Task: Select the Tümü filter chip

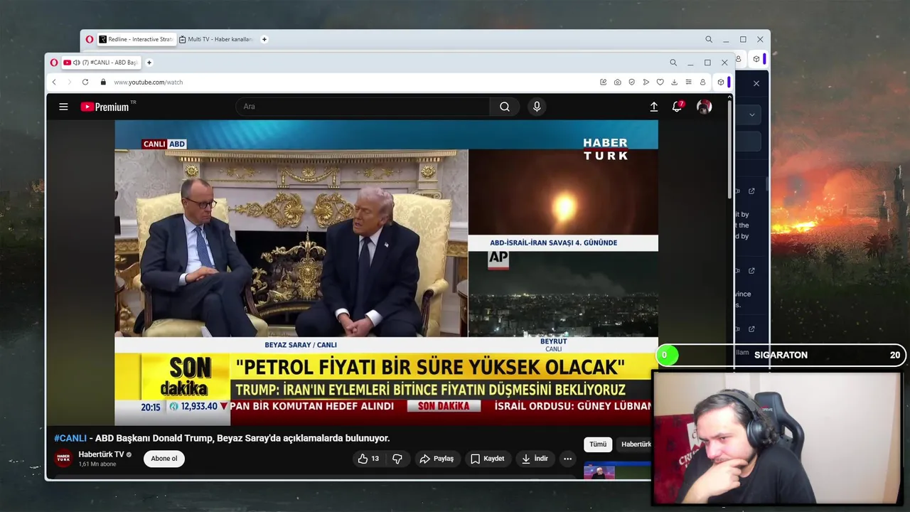Action: (598, 444)
